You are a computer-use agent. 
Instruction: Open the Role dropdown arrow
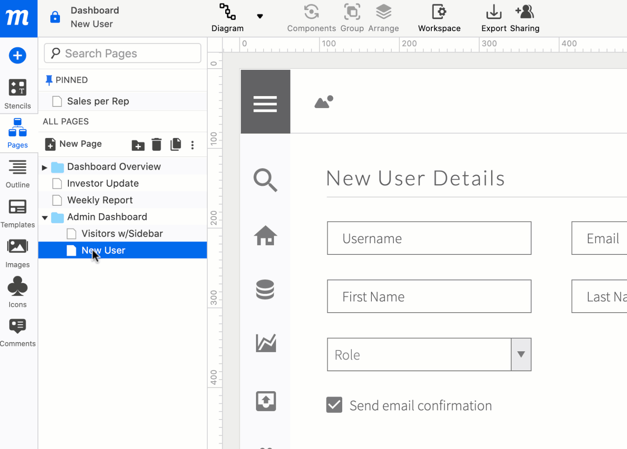(x=521, y=355)
